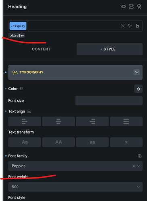Switch to the CONTENT tab
The width and height of the screenshot is (147, 201).
coord(41,49)
